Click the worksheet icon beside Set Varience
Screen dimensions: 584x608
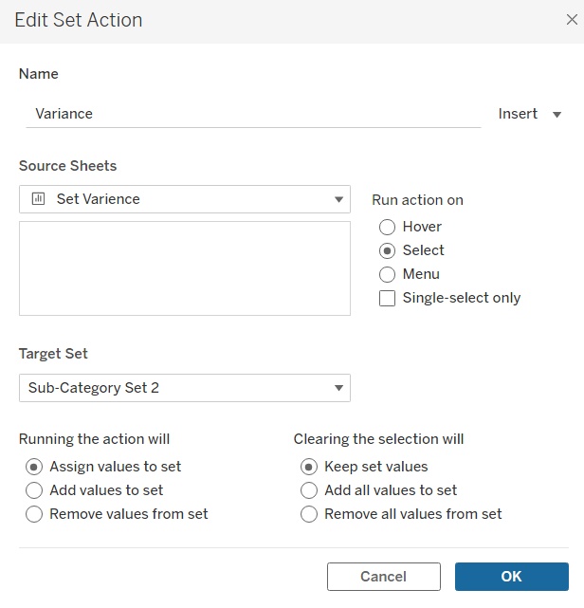click(x=38, y=199)
